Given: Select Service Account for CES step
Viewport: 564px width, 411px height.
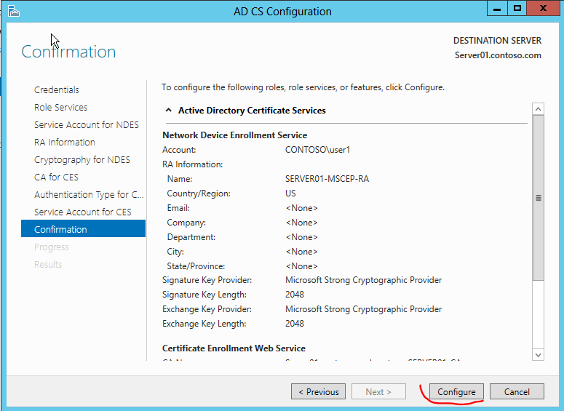Looking at the screenshot, I should click(82, 212).
